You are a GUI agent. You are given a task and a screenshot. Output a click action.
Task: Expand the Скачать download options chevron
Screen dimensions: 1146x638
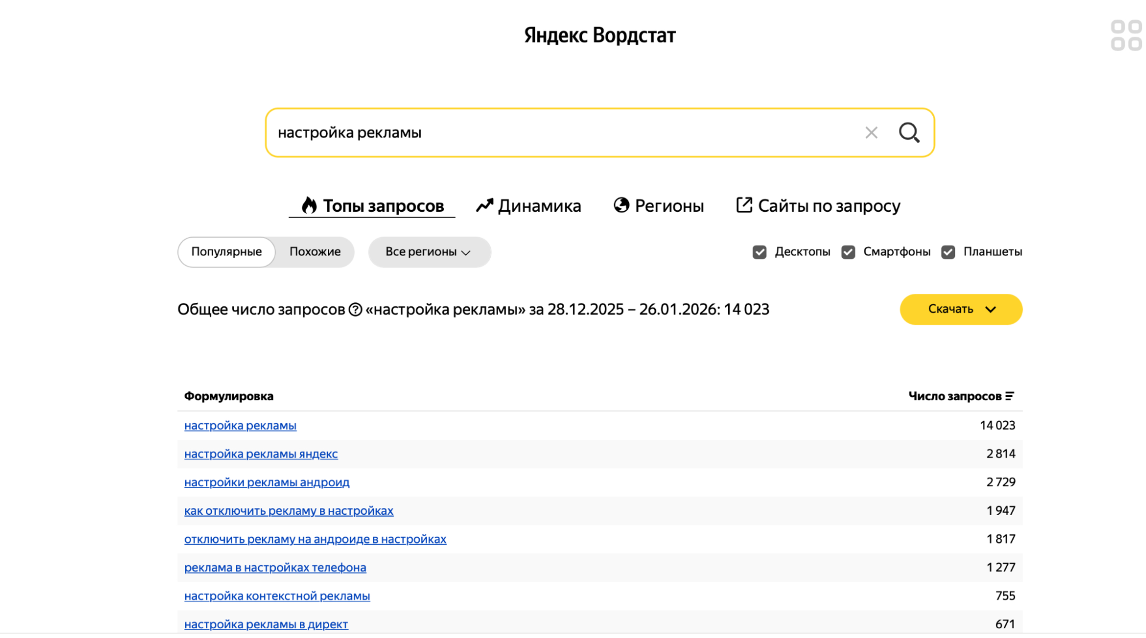pos(991,310)
